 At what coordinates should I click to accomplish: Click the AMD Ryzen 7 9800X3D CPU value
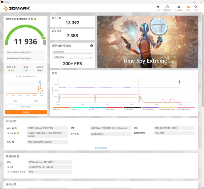pos(110,128)
